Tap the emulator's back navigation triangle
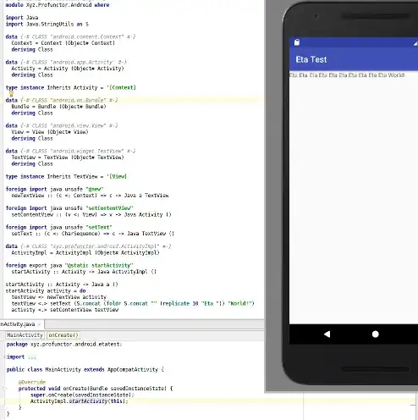Screen dimensions: 418x420 (327, 334)
